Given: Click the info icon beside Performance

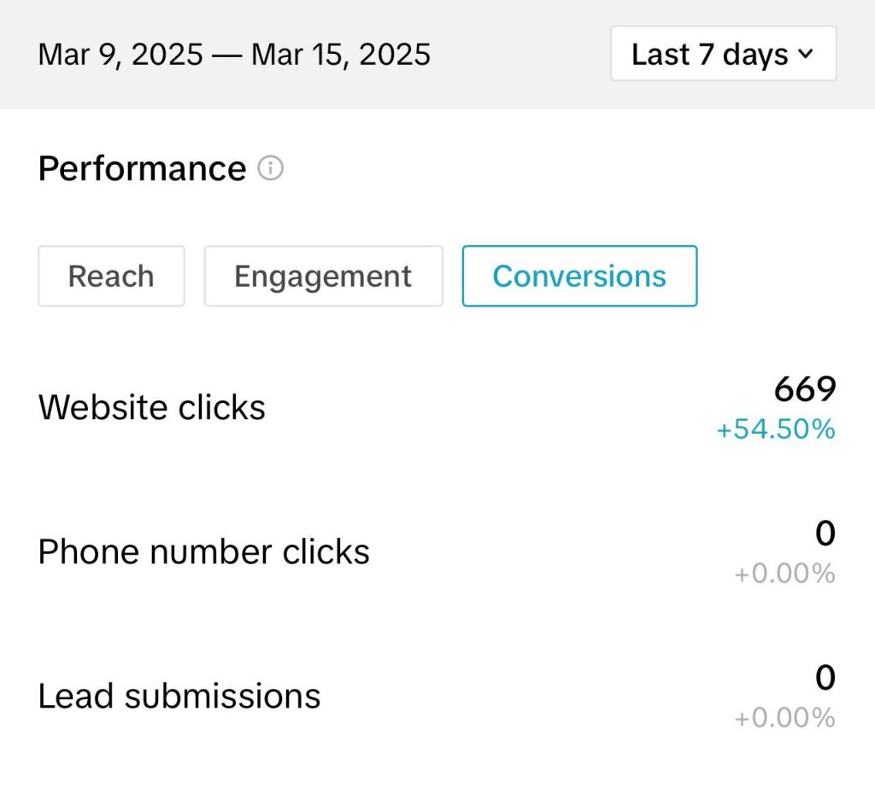Looking at the screenshot, I should (270, 169).
